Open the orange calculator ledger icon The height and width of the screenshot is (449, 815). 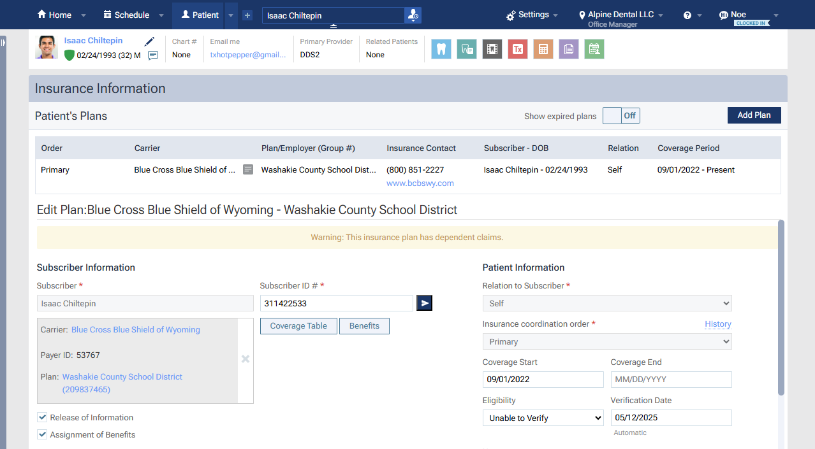pos(543,49)
